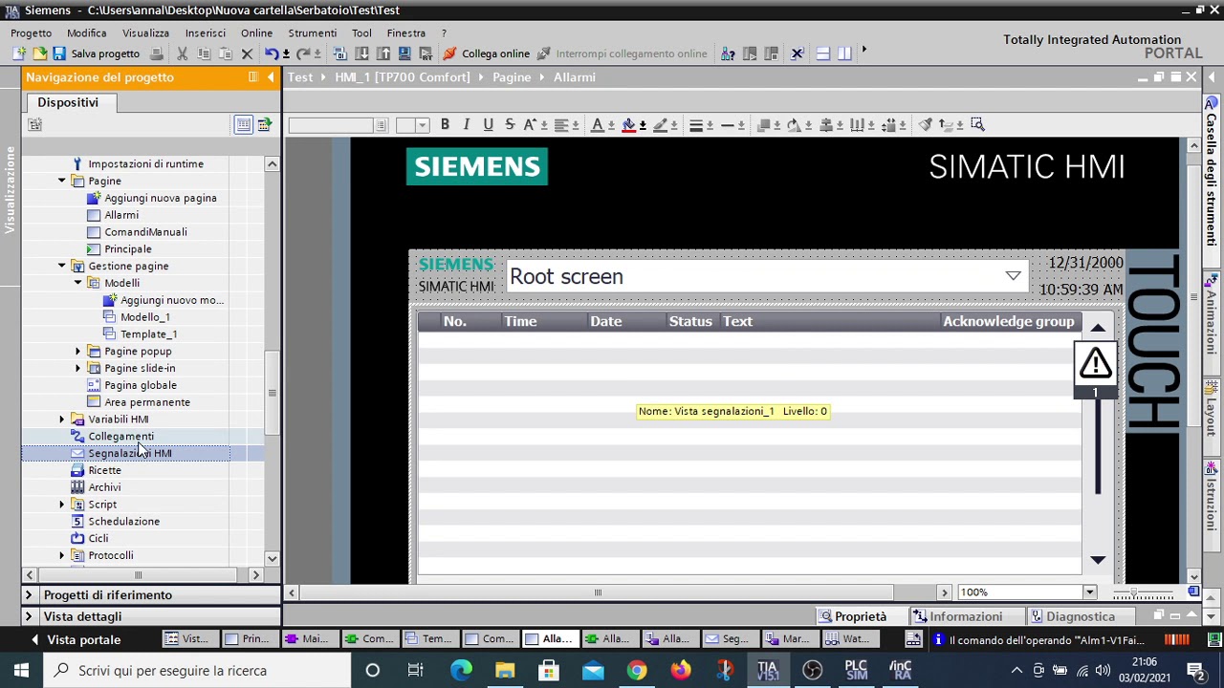1224x688 pixels.
Task: Open the Visualizza menu
Action: (146, 32)
